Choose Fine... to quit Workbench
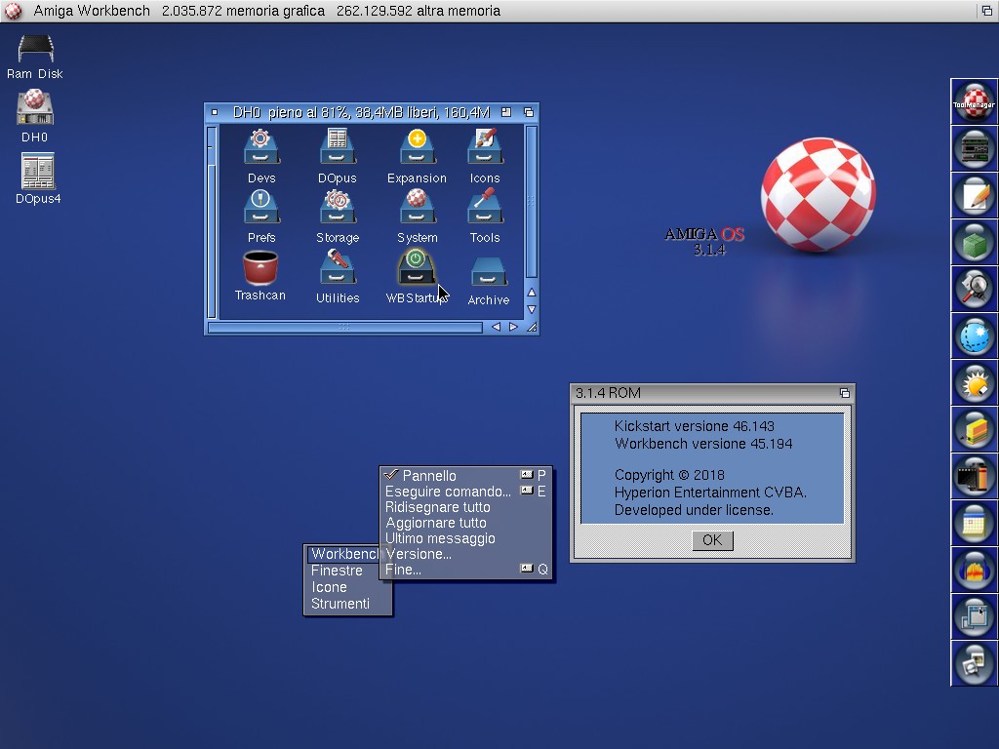This screenshot has height=749, width=999. click(465, 570)
